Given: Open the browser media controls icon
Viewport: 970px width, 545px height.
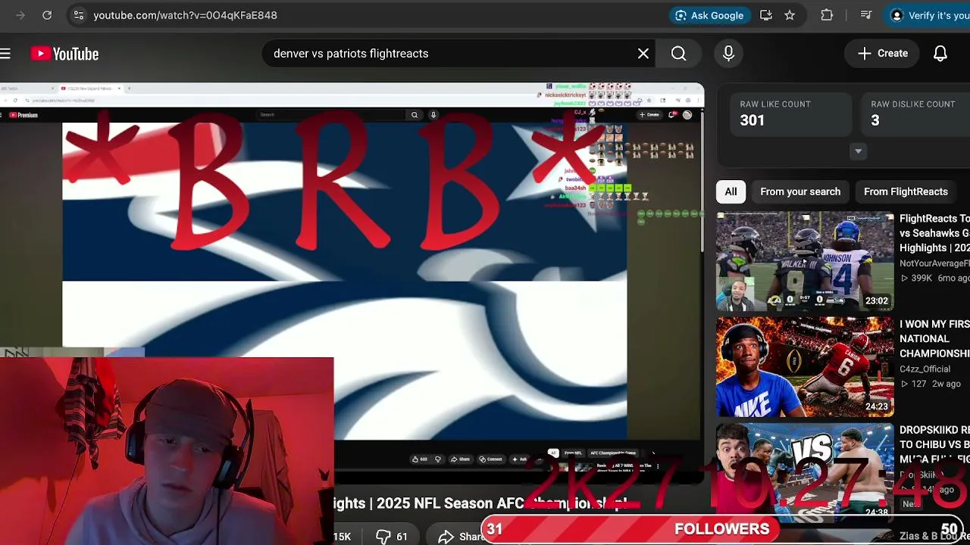Looking at the screenshot, I should 866,15.
